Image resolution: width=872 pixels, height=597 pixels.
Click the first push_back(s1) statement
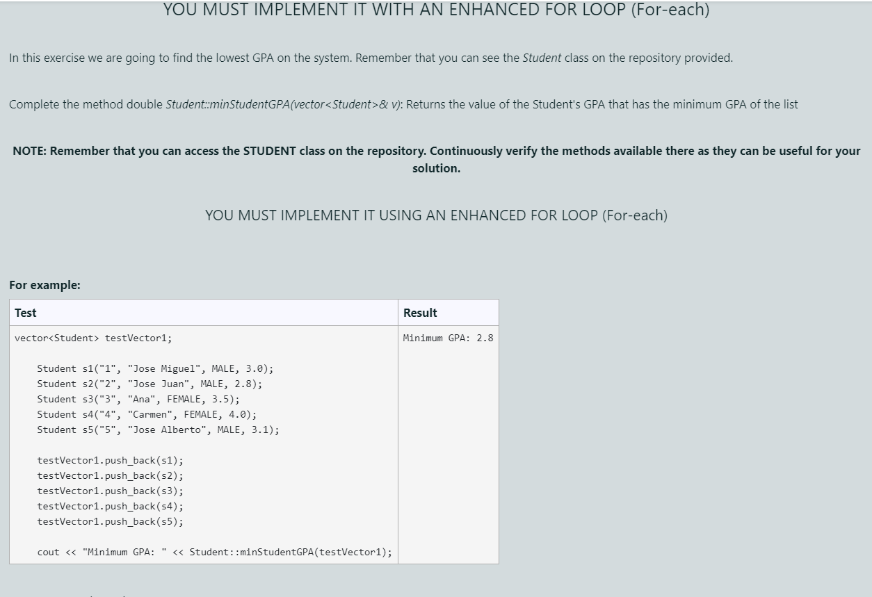click(x=109, y=460)
